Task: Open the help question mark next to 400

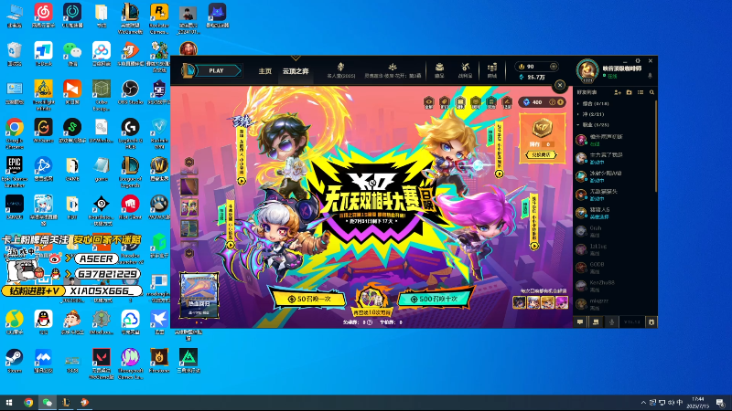Action: [x=553, y=102]
